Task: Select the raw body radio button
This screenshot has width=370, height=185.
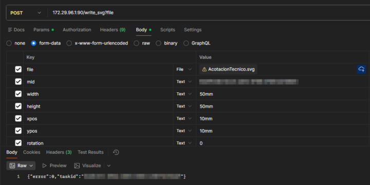Action: click(136, 43)
